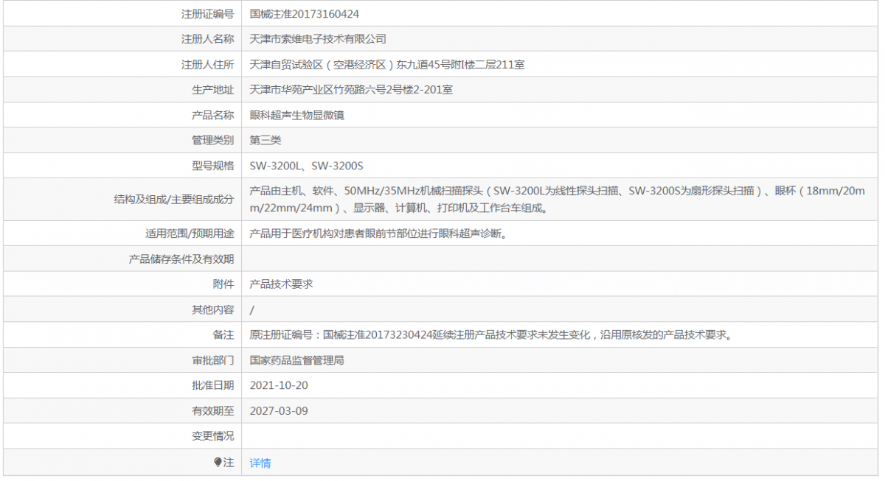885x481 pixels.
Task: Click attachment value 产品技术要求
Action: pos(281,284)
